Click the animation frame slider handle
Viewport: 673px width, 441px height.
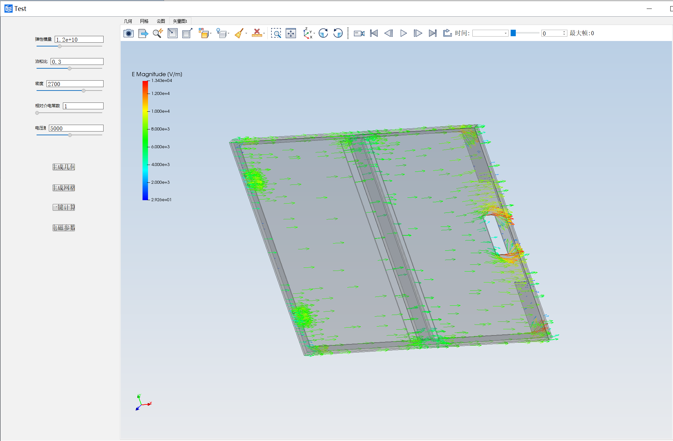[x=513, y=33]
